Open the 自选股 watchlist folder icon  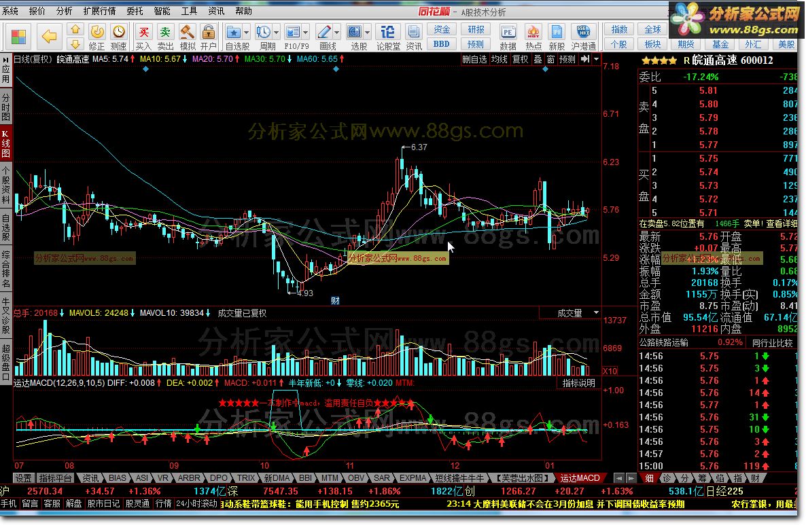(234, 33)
